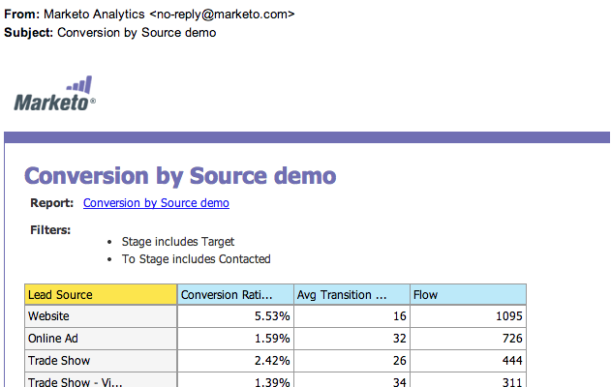Viewport: 611px width, 387px height.
Task: Select the Conversion Rati... column header
Action: [235, 294]
